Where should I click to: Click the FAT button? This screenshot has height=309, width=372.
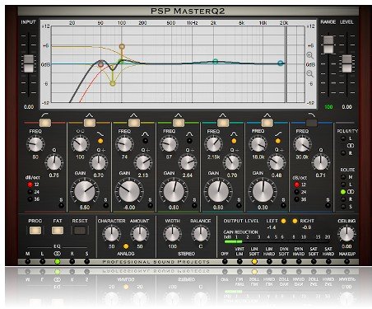click(58, 230)
